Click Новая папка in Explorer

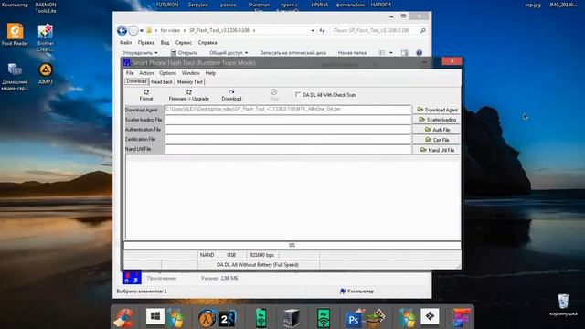[352, 53]
